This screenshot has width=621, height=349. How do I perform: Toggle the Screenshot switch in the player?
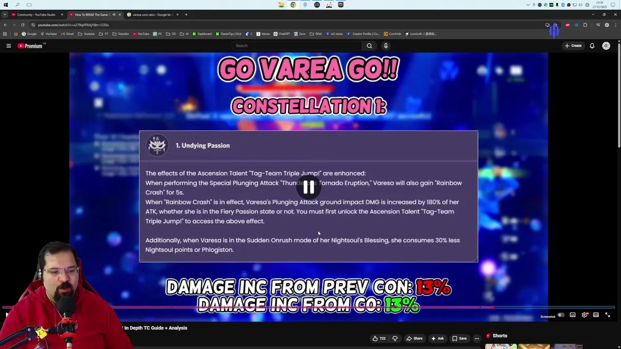pos(561,315)
